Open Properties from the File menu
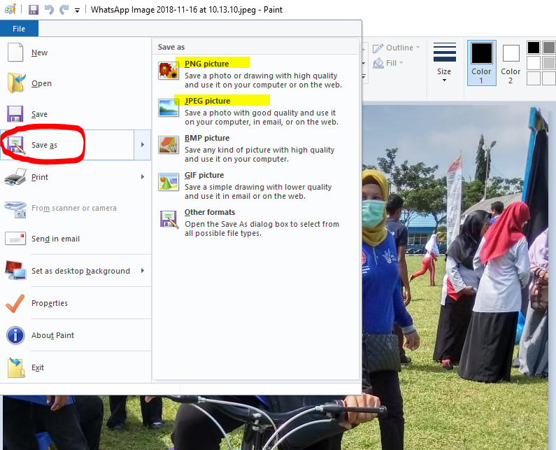Image resolution: width=556 pixels, height=450 pixels. click(x=76, y=303)
